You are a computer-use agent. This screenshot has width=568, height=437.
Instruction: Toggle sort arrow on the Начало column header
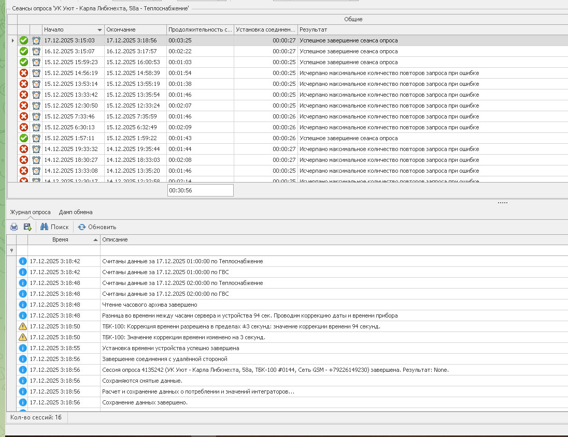coord(100,30)
